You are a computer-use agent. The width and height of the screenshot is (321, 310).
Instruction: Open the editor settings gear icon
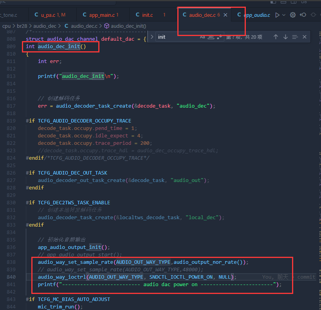coord(293,15)
